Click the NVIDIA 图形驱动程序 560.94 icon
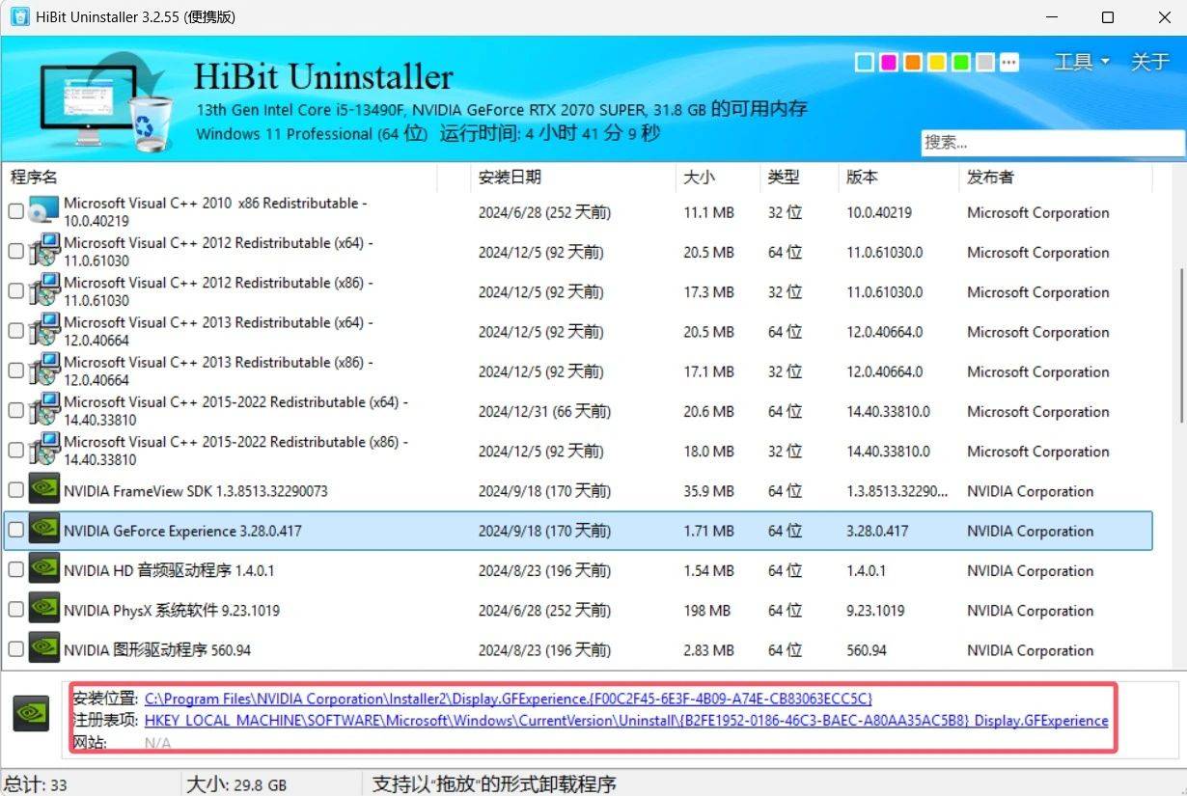Viewport: 1187px width, 796px height. coord(43,648)
